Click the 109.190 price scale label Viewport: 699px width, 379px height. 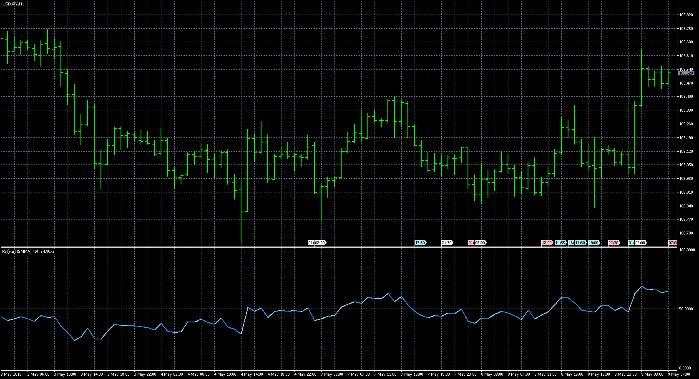[x=686, y=138]
